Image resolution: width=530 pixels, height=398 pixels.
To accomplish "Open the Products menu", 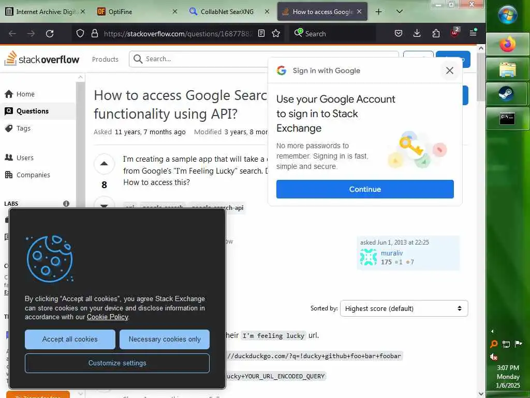I will (x=105, y=59).
